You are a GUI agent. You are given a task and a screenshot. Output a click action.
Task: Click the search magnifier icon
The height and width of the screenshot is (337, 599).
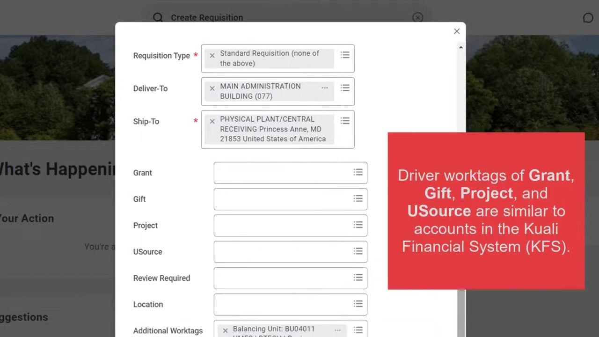pyautogui.click(x=158, y=17)
